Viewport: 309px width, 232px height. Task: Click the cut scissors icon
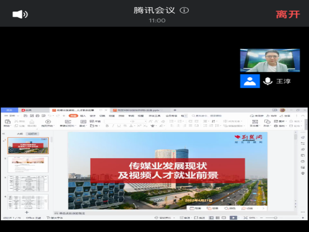[x=16, y=121]
